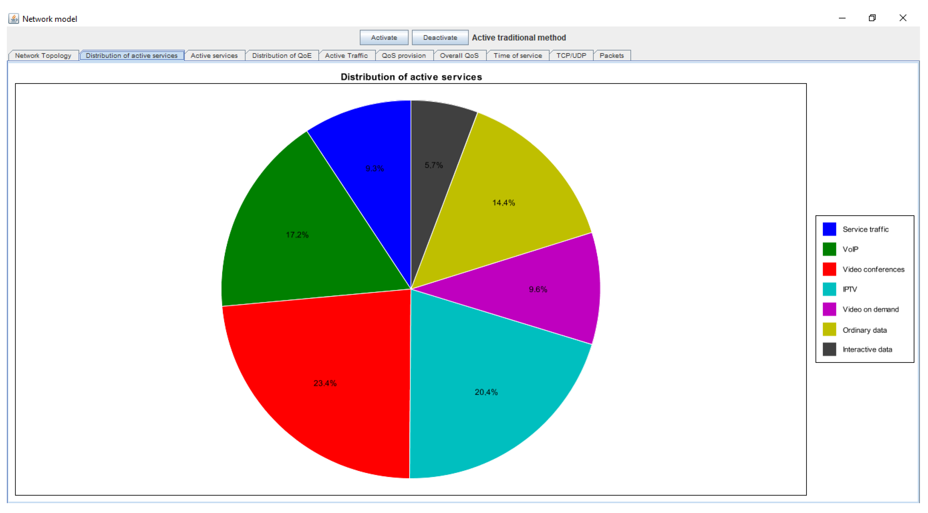928x513 pixels.
Task: Click the green VoIP legend swatch
Action: 829,249
